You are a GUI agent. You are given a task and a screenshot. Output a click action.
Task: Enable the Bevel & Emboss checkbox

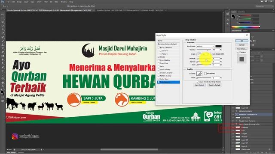point(159,47)
